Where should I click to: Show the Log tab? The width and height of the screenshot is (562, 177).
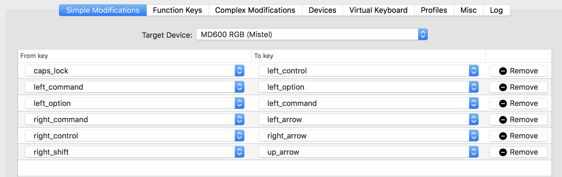(496, 10)
